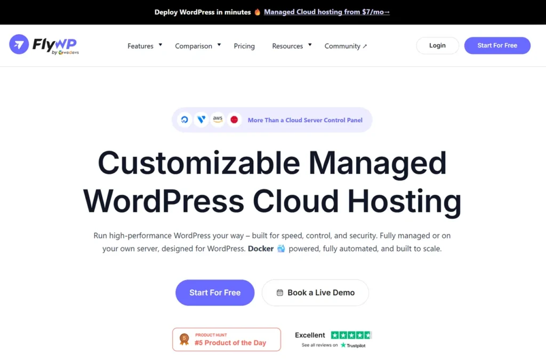Viewport: 546px width, 364px height.
Task: Click the AWS provider icon
Action: pyautogui.click(x=218, y=120)
